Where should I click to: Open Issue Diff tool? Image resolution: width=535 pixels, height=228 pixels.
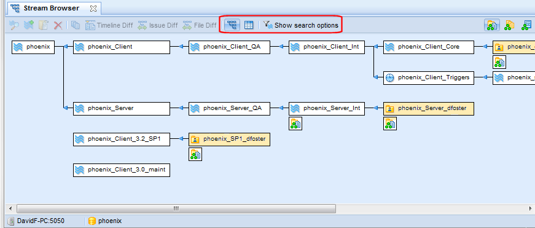[158, 25]
